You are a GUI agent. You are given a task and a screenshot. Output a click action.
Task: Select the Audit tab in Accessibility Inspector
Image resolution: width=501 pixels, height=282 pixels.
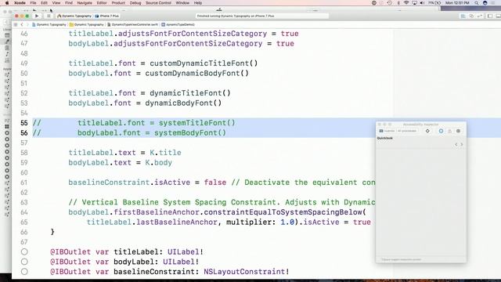(449, 131)
